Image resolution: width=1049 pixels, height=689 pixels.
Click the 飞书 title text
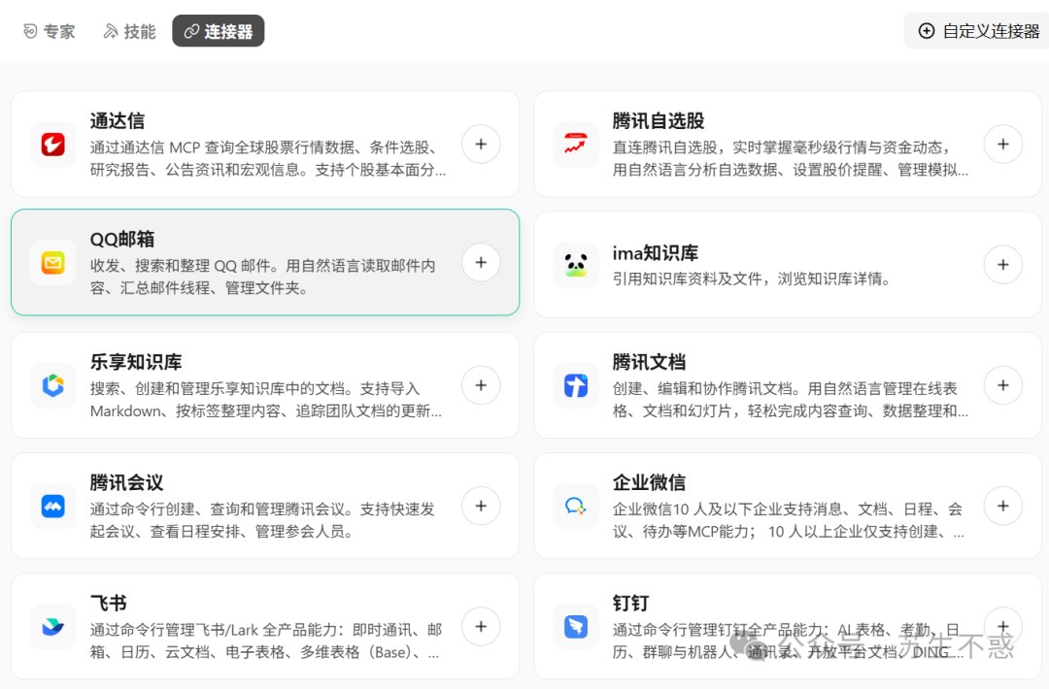[108, 604]
